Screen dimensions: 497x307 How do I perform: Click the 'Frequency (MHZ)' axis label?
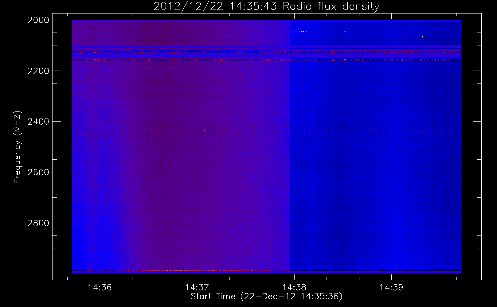coord(18,147)
